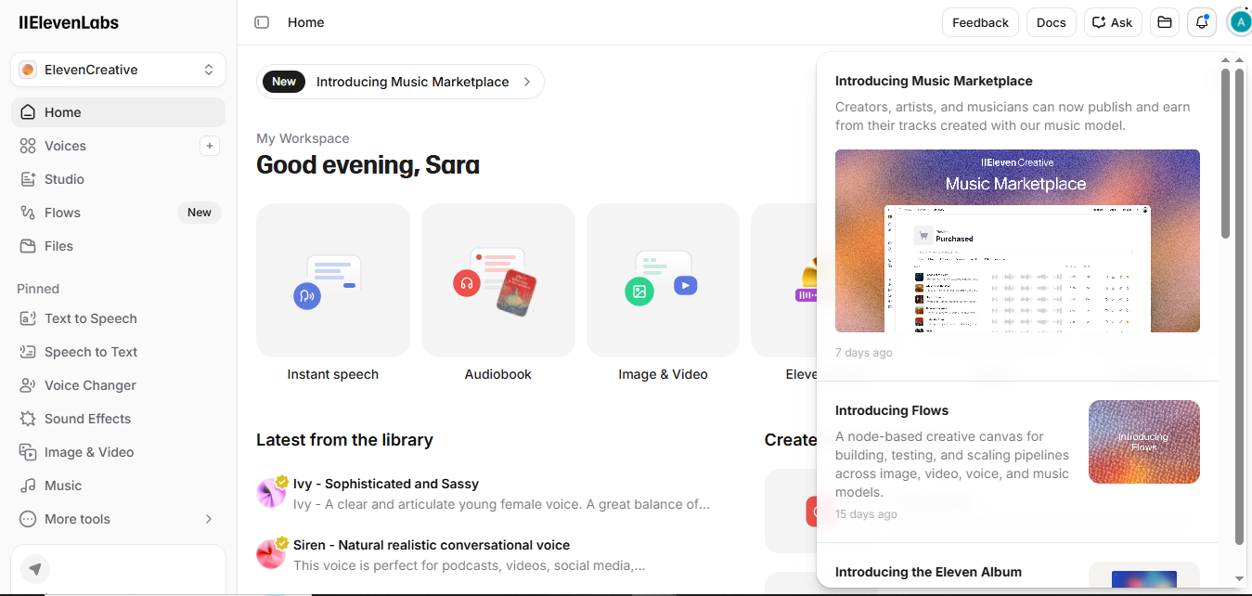Click the Ivy voice avatar icon
1252x596 pixels.
pyautogui.click(x=272, y=492)
